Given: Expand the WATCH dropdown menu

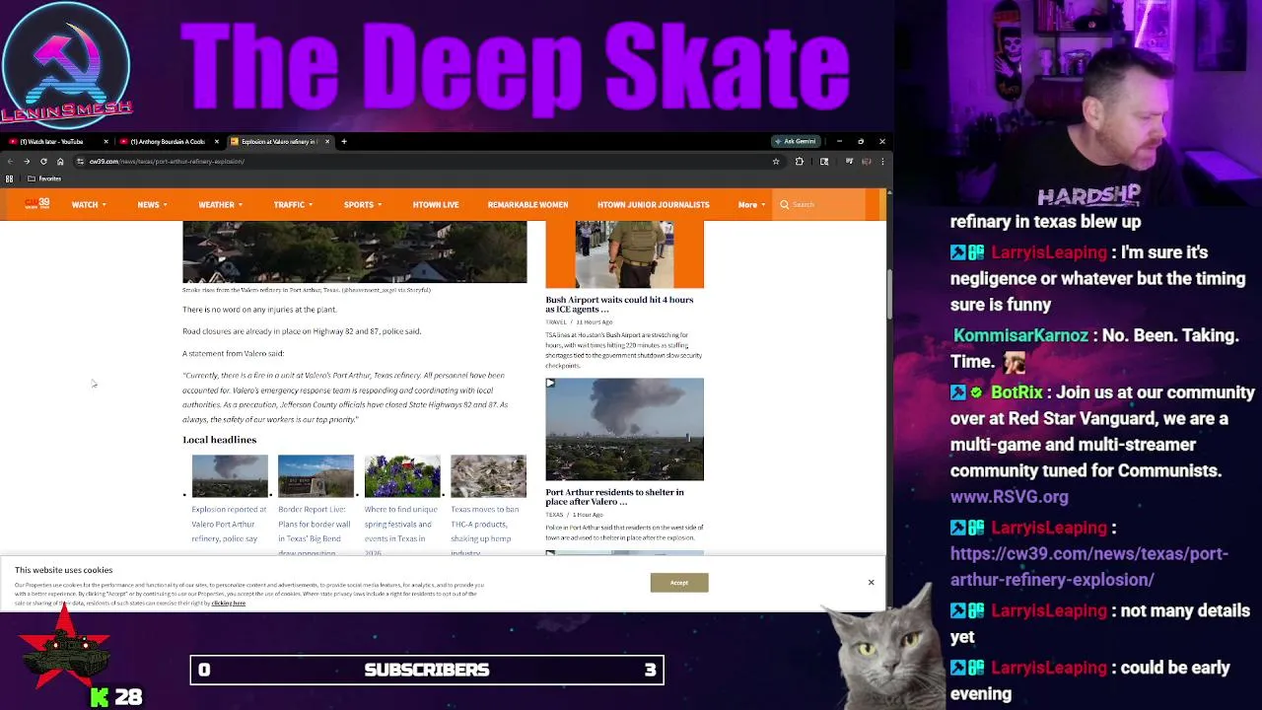Looking at the screenshot, I should (89, 204).
